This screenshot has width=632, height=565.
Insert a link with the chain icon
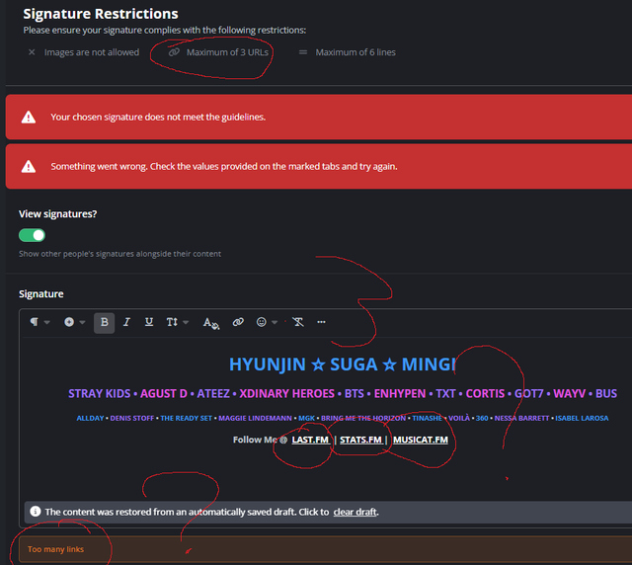click(238, 322)
